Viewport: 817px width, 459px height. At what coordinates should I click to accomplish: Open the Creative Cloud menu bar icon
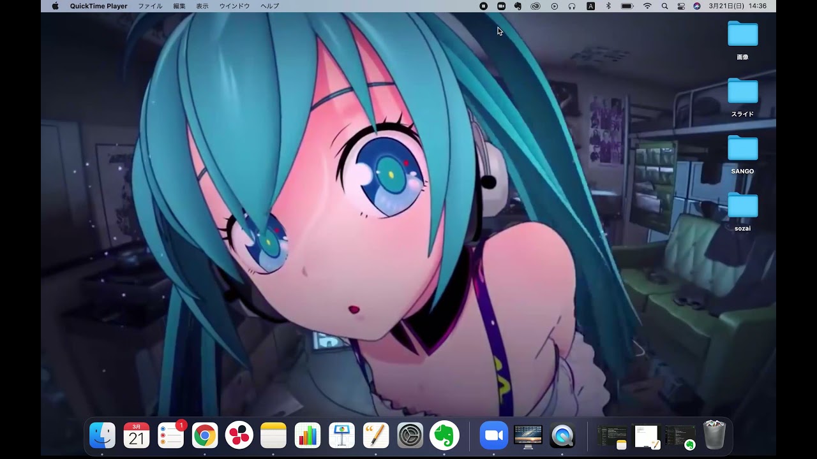(536, 6)
